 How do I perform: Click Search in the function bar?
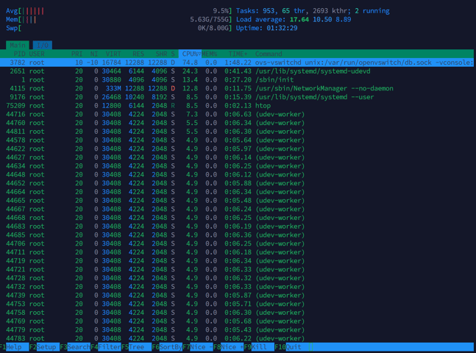point(75,347)
